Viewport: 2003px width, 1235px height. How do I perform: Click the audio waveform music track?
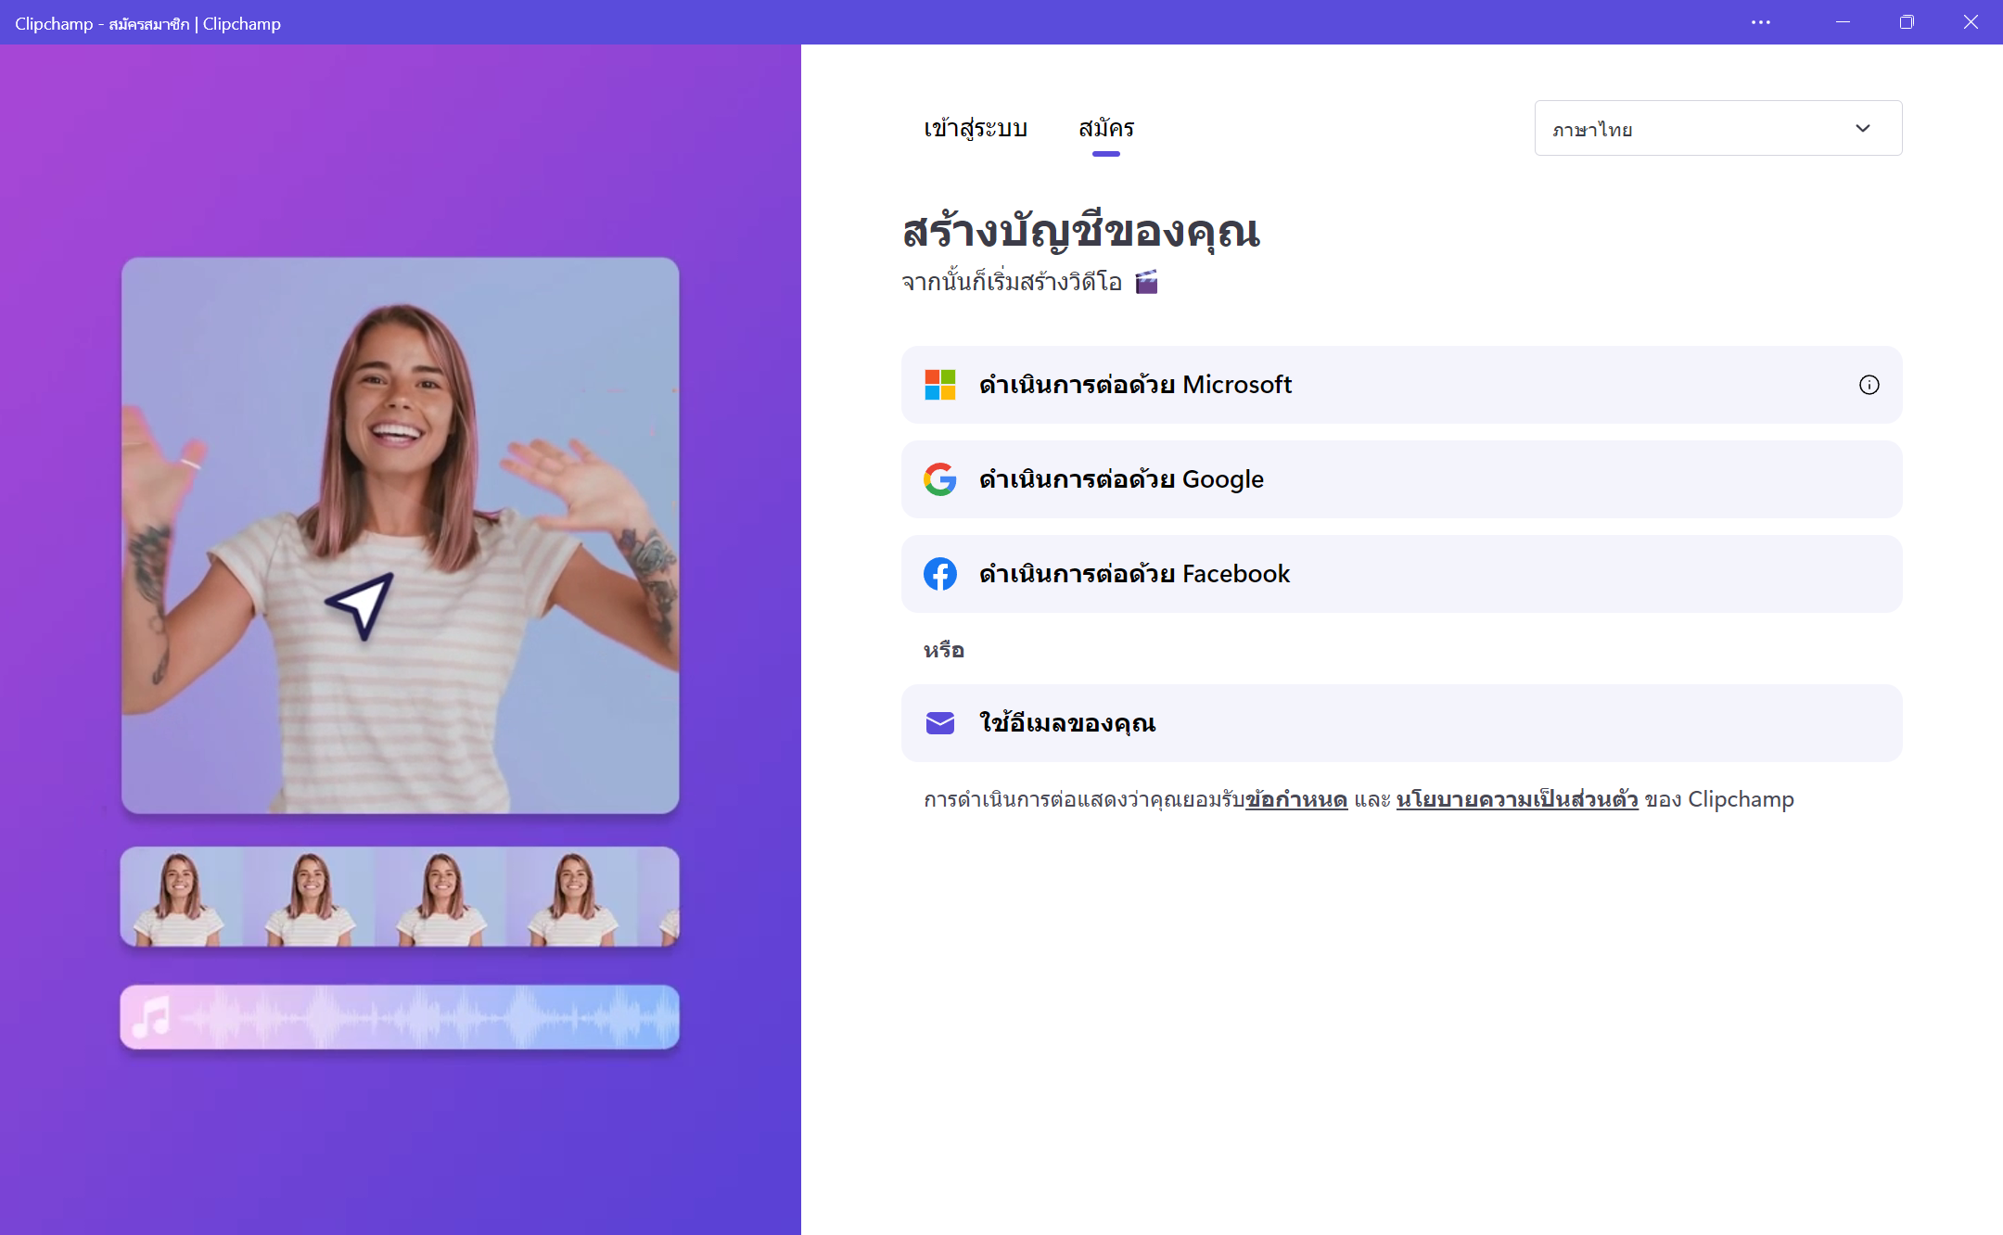(400, 1017)
